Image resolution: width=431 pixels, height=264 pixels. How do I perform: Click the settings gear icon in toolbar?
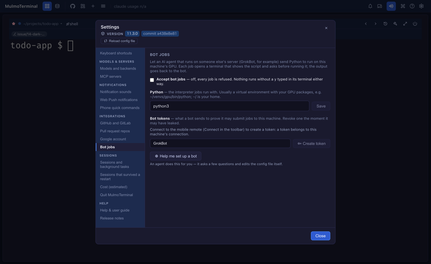click(x=421, y=6)
